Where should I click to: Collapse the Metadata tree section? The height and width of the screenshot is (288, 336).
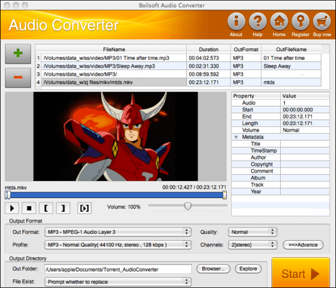point(236,137)
